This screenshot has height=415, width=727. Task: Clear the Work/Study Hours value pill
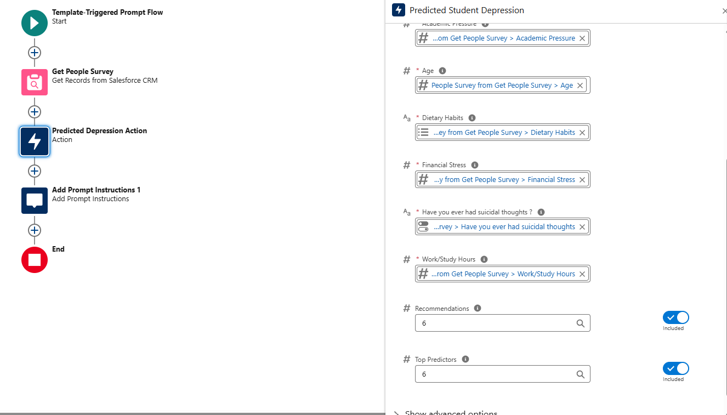pyautogui.click(x=582, y=274)
